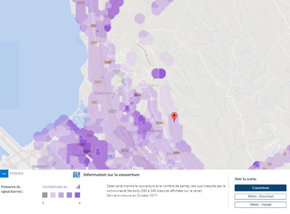Viewport: 290px width, 214px height.
Task: Click the small blue square map icon
Action: [x=110, y=156]
